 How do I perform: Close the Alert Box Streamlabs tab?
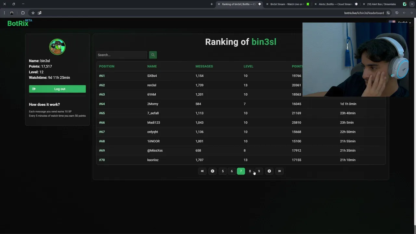point(364,4)
